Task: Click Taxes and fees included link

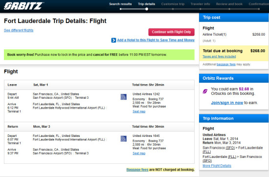Action: click(219, 56)
